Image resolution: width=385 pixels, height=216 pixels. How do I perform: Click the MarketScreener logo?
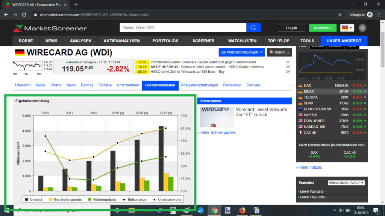point(50,28)
